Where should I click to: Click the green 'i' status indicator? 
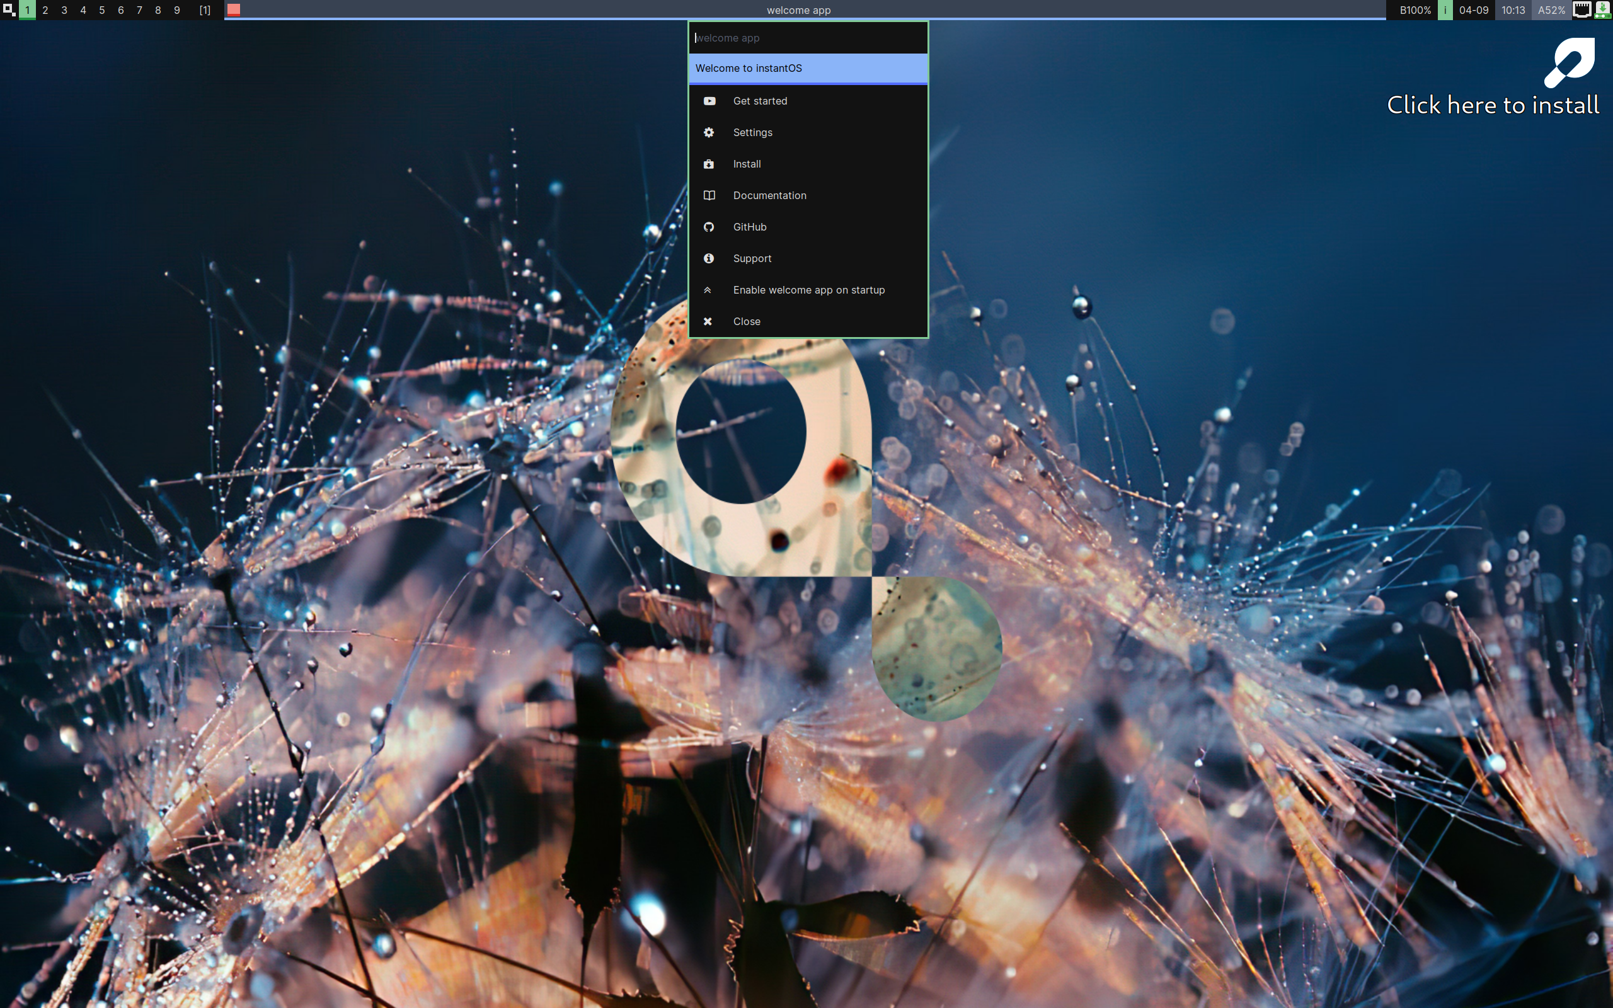[x=1445, y=9]
